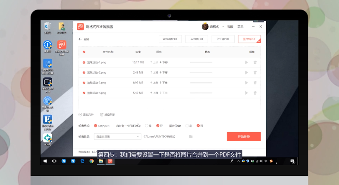Open the output folder via the folder icon
The height and width of the screenshot is (185, 339).
coord(191,136)
